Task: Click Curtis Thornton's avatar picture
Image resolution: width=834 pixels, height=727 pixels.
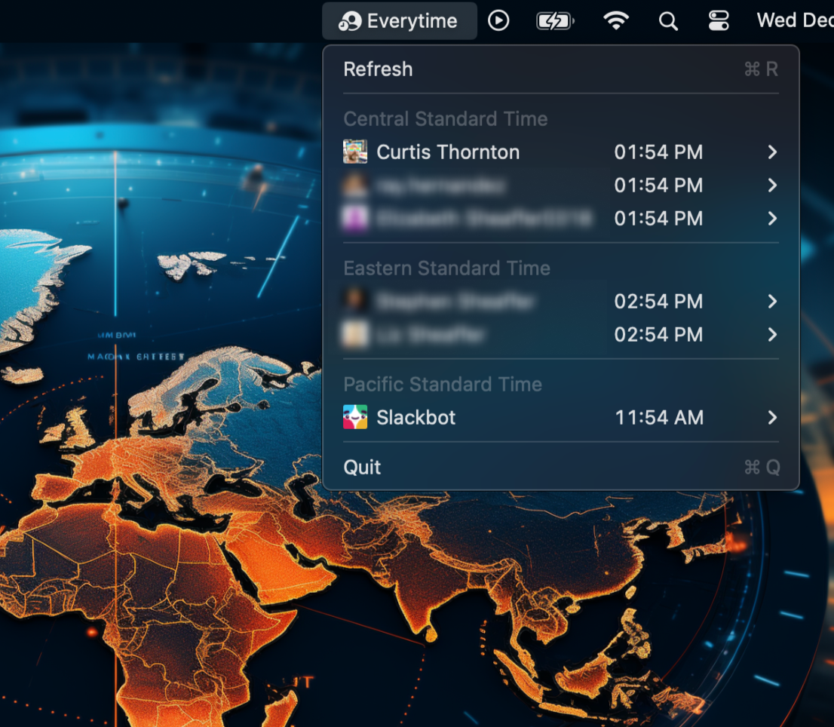Action: pyautogui.click(x=355, y=152)
